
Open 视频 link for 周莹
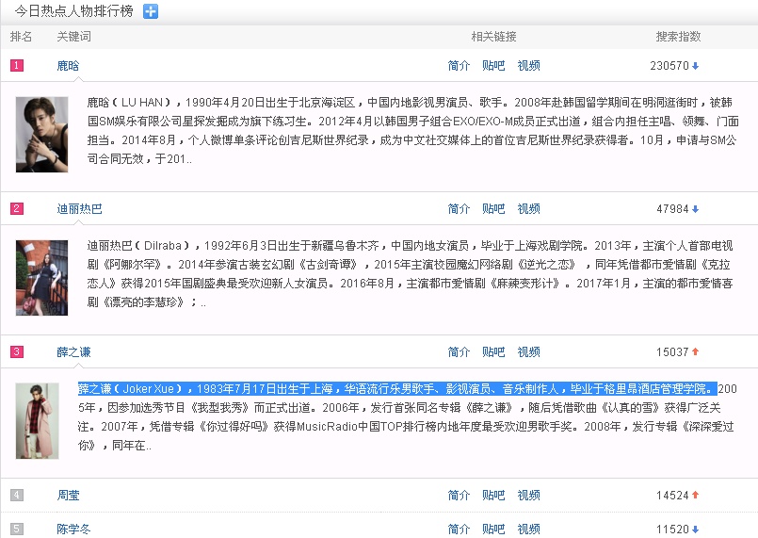click(528, 496)
